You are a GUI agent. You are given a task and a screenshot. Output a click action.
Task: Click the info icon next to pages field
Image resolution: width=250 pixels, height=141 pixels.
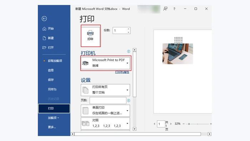(129, 101)
